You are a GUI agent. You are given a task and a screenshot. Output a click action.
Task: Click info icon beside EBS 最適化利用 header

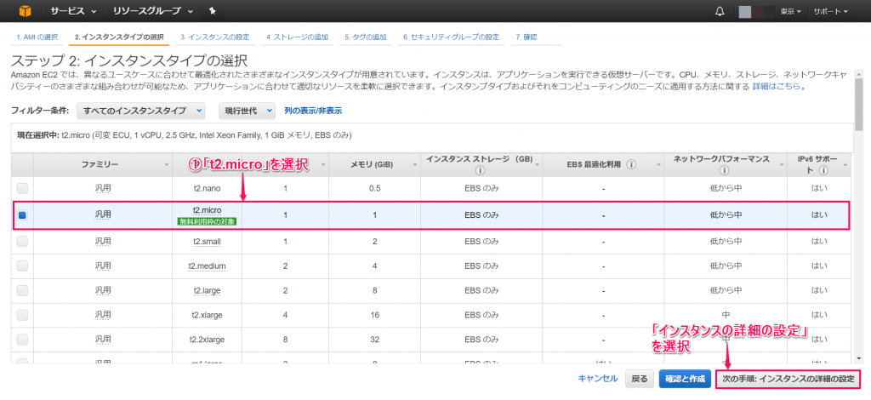(x=632, y=164)
